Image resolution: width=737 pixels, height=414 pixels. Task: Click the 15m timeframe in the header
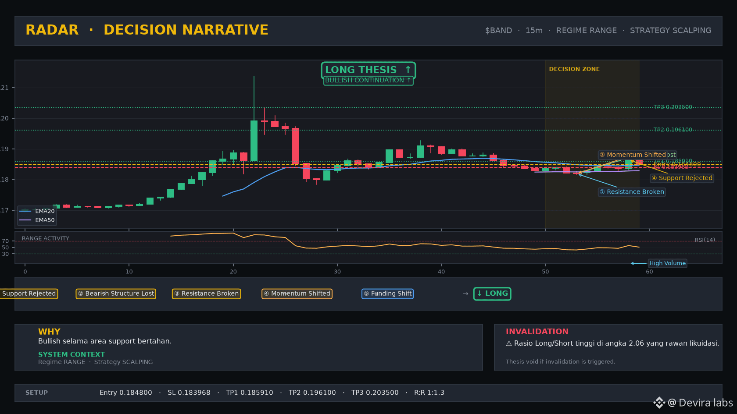534,31
